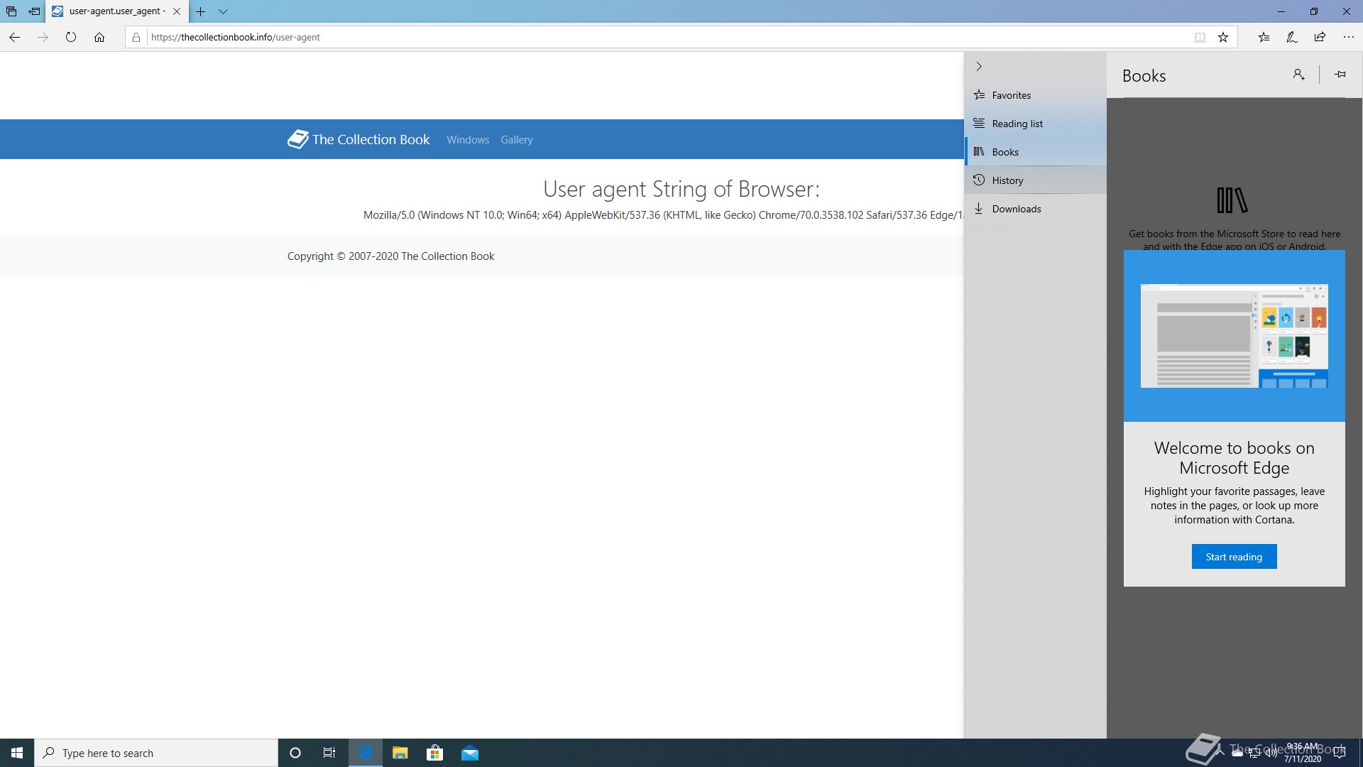Expand the tab list chevron
The width and height of the screenshot is (1363, 767).
click(x=223, y=11)
